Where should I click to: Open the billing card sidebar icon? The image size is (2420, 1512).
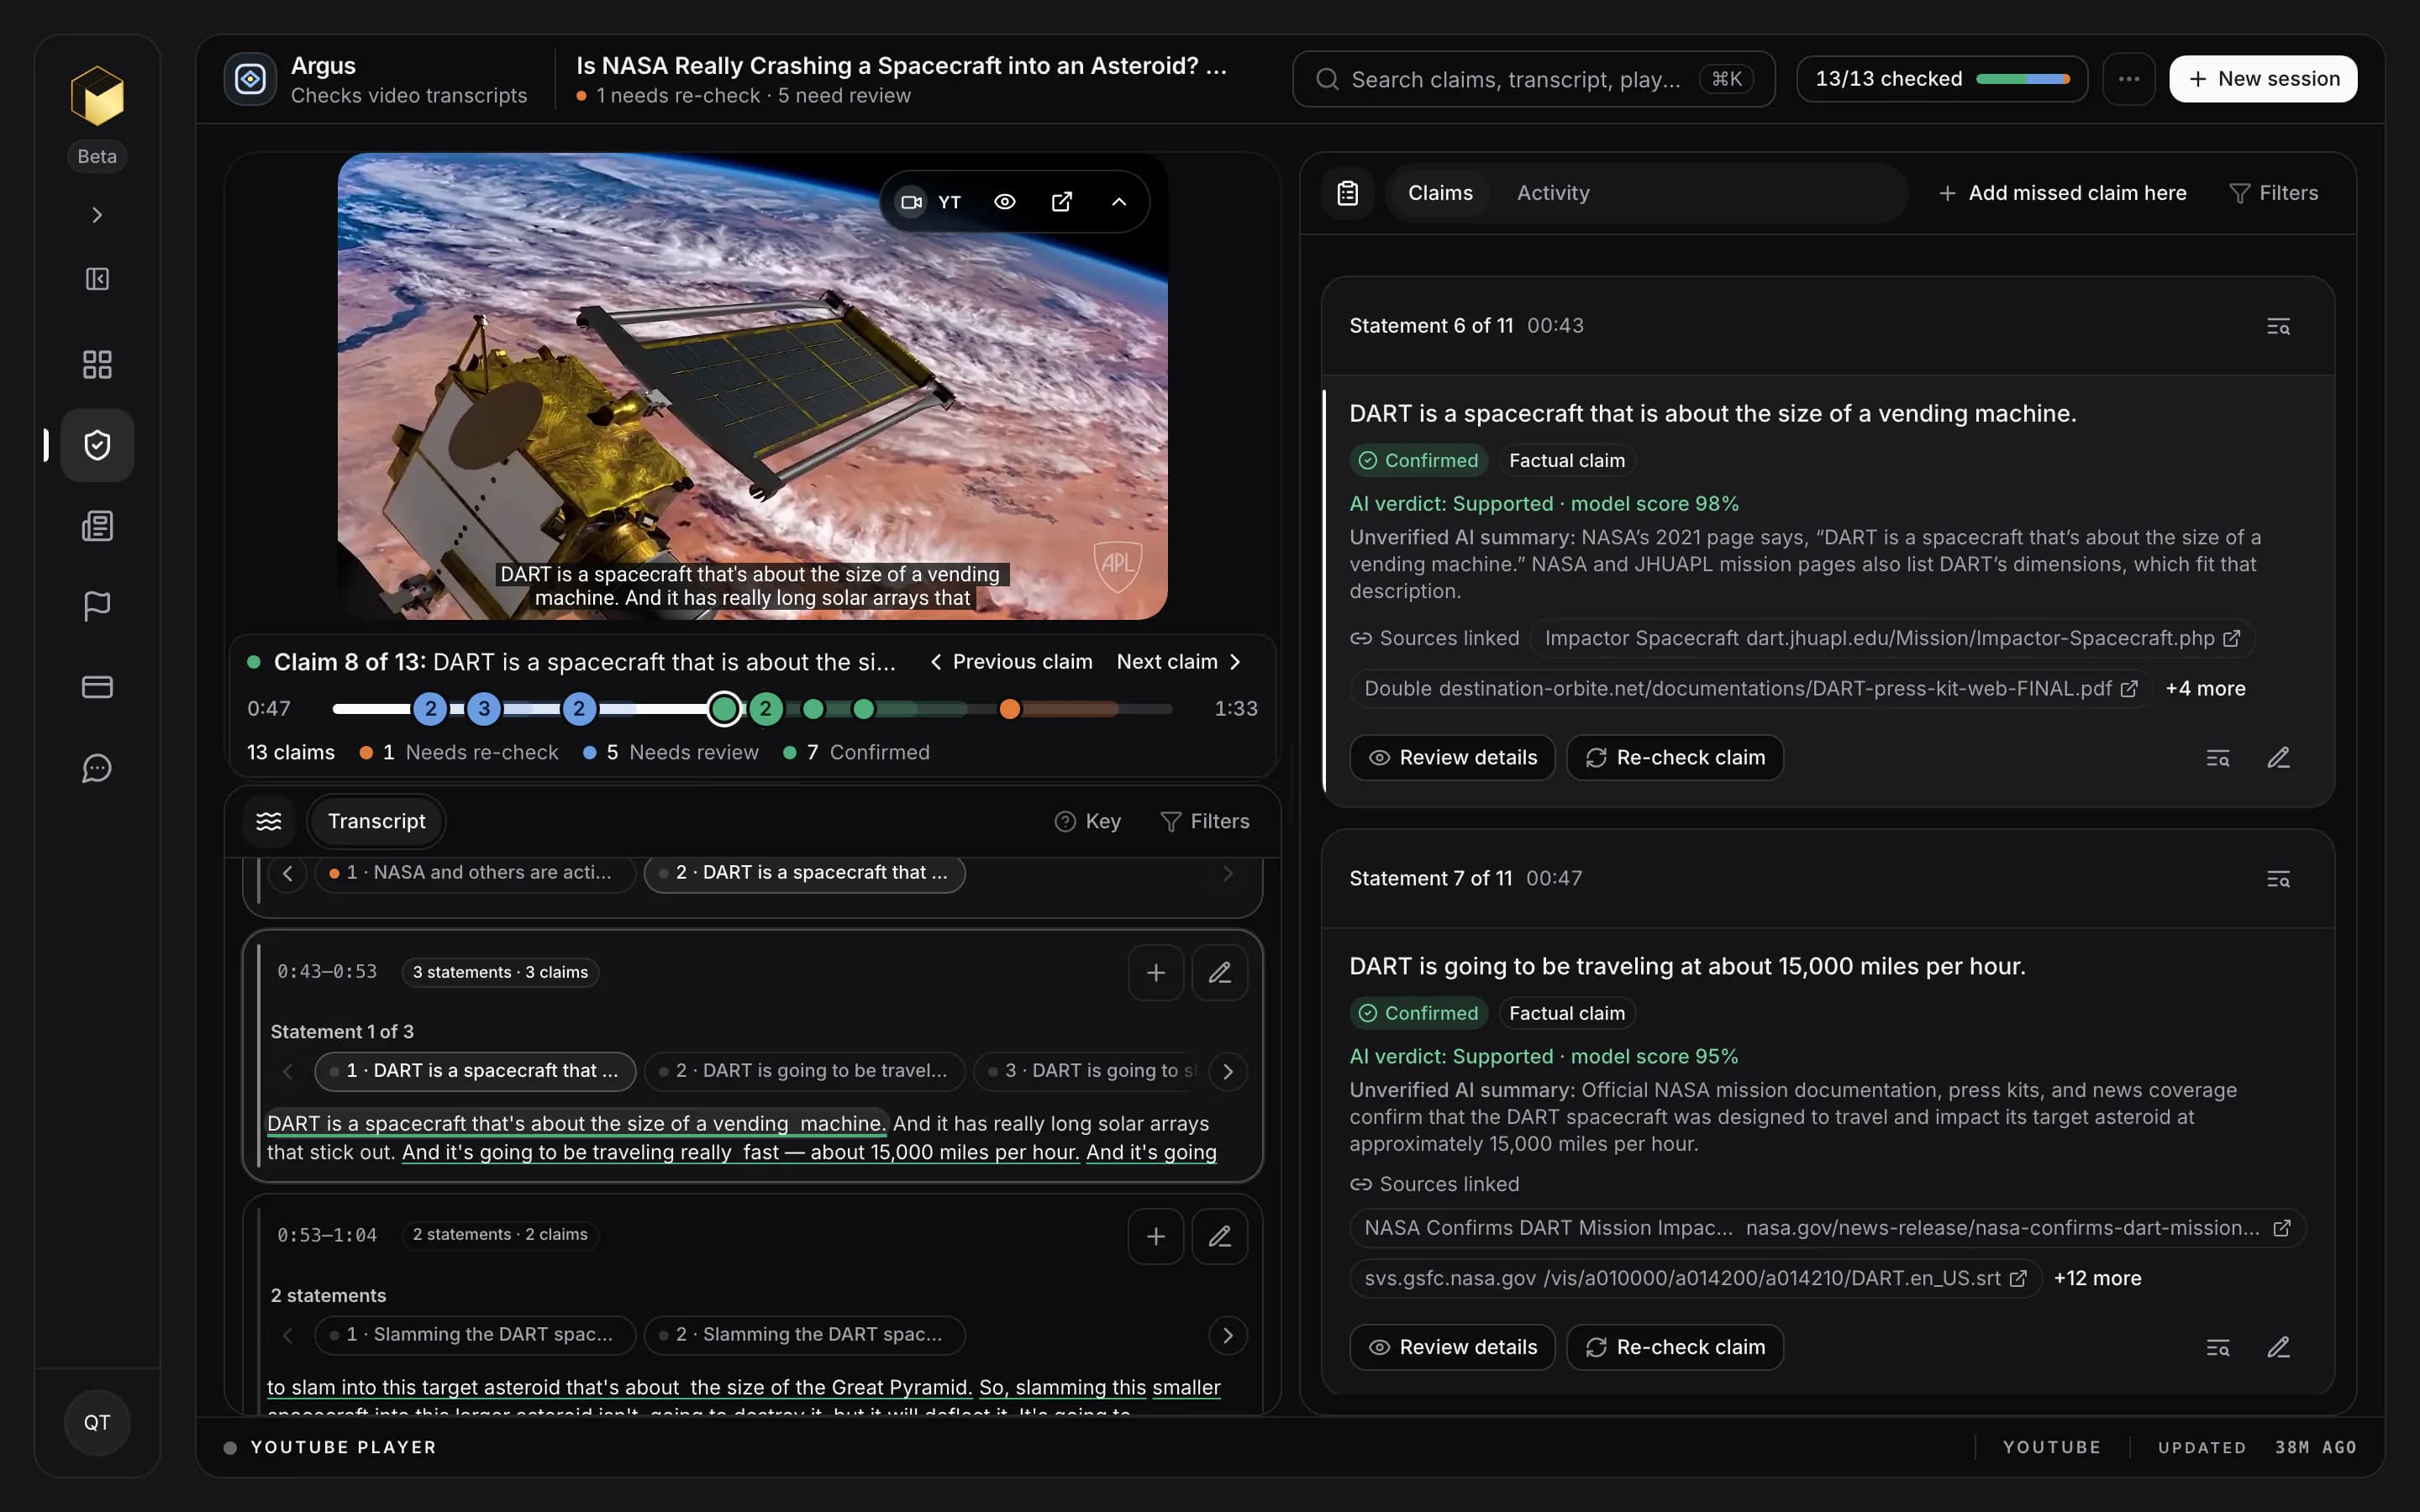coord(97,687)
